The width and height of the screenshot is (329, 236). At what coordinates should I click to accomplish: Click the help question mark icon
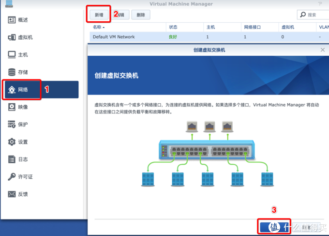click(x=320, y=4)
